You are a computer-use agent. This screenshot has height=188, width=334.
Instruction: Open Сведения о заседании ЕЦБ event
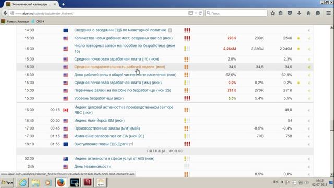pos(120,30)
